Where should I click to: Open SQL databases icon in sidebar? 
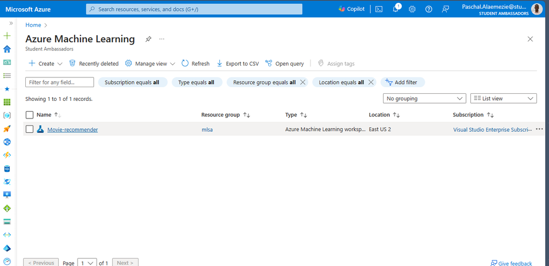click(7, 168)
